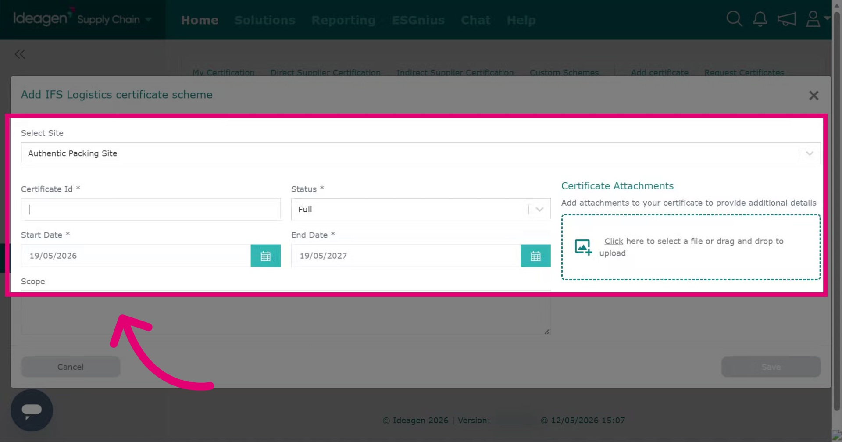Click Add certificate link
This screenshot has width=842, height=442.
[660, 72]
